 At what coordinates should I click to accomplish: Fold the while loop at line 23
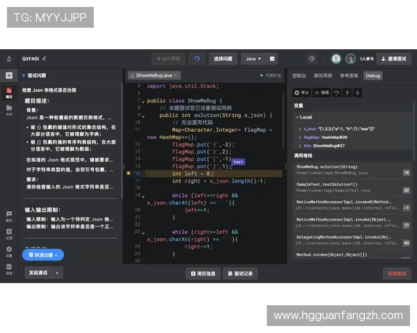[x=143, y=233]
